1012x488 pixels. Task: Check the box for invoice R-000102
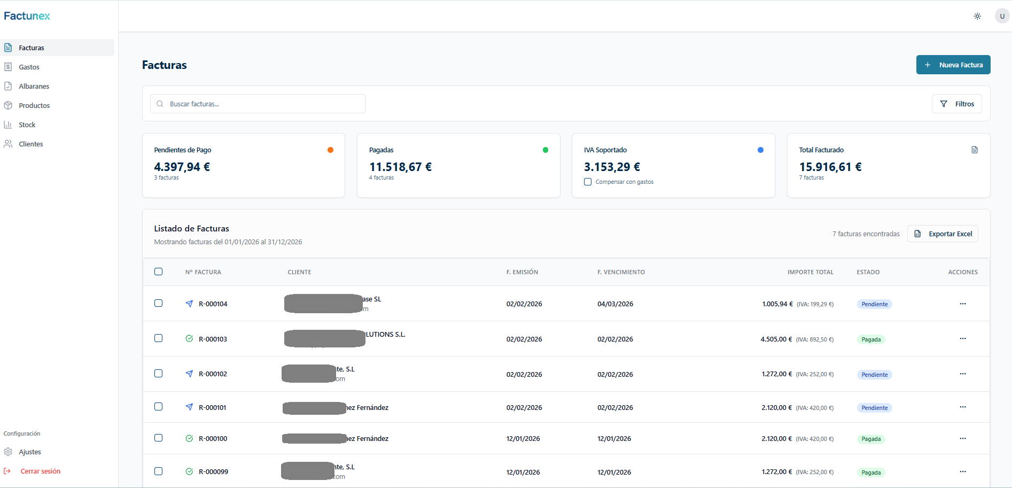pyautogui.click(x=159, y=374)
